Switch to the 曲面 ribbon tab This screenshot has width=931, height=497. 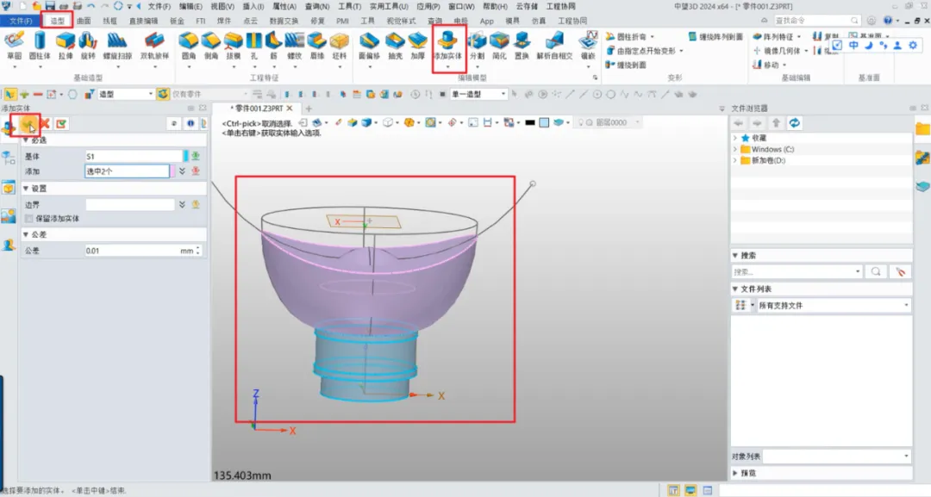point(84,21)
